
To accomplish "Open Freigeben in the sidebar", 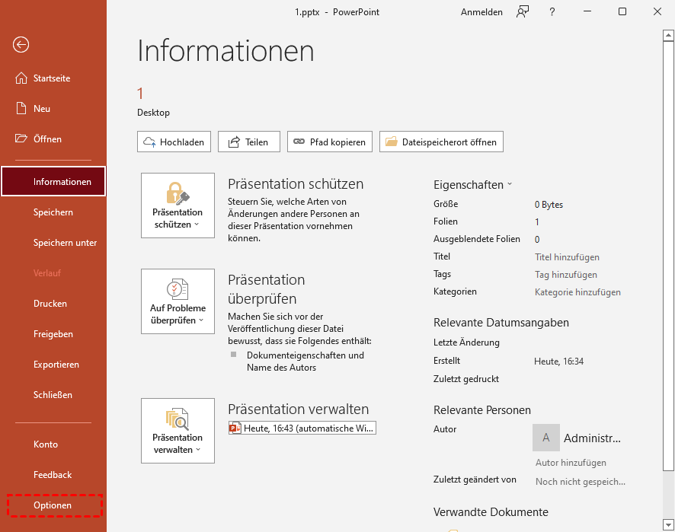I will pyautogui.click(x=53, y=333).
